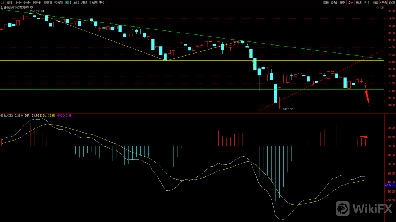Open the 画线 drawing tools
396x222 pixels.
[x=358, y=3]
